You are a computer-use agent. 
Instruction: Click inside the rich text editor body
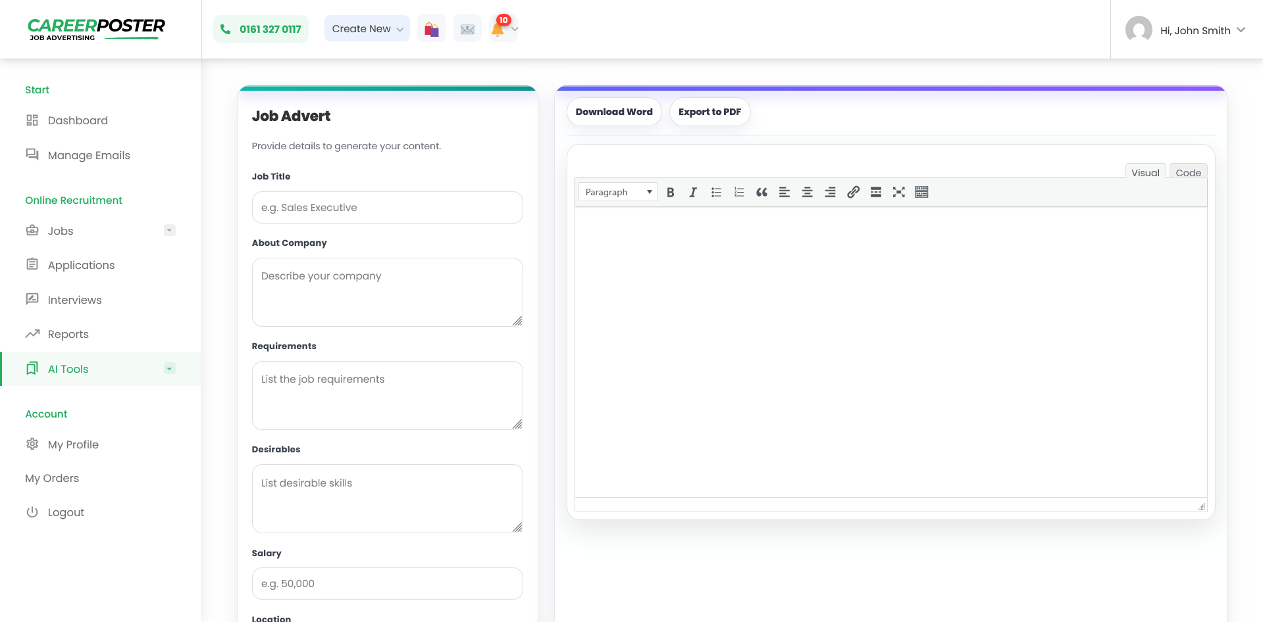click(x=890, y=352)
